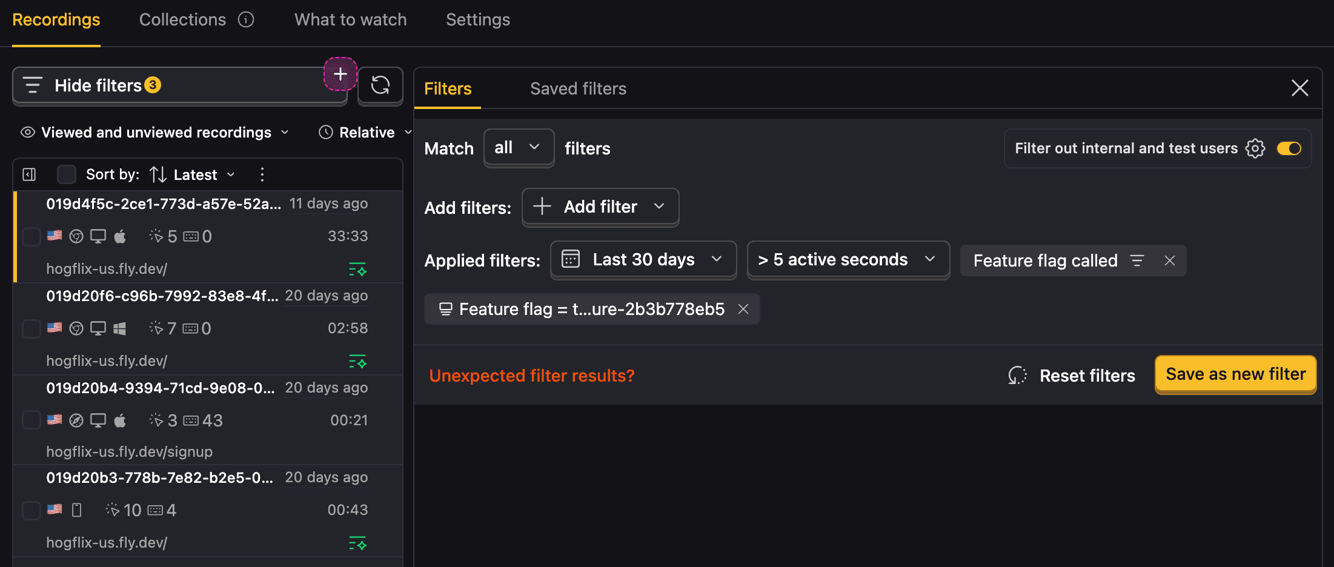Click the Collections info icon

(245, 19)
